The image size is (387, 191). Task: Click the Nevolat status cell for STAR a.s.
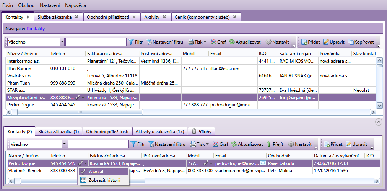coord(364,90)
